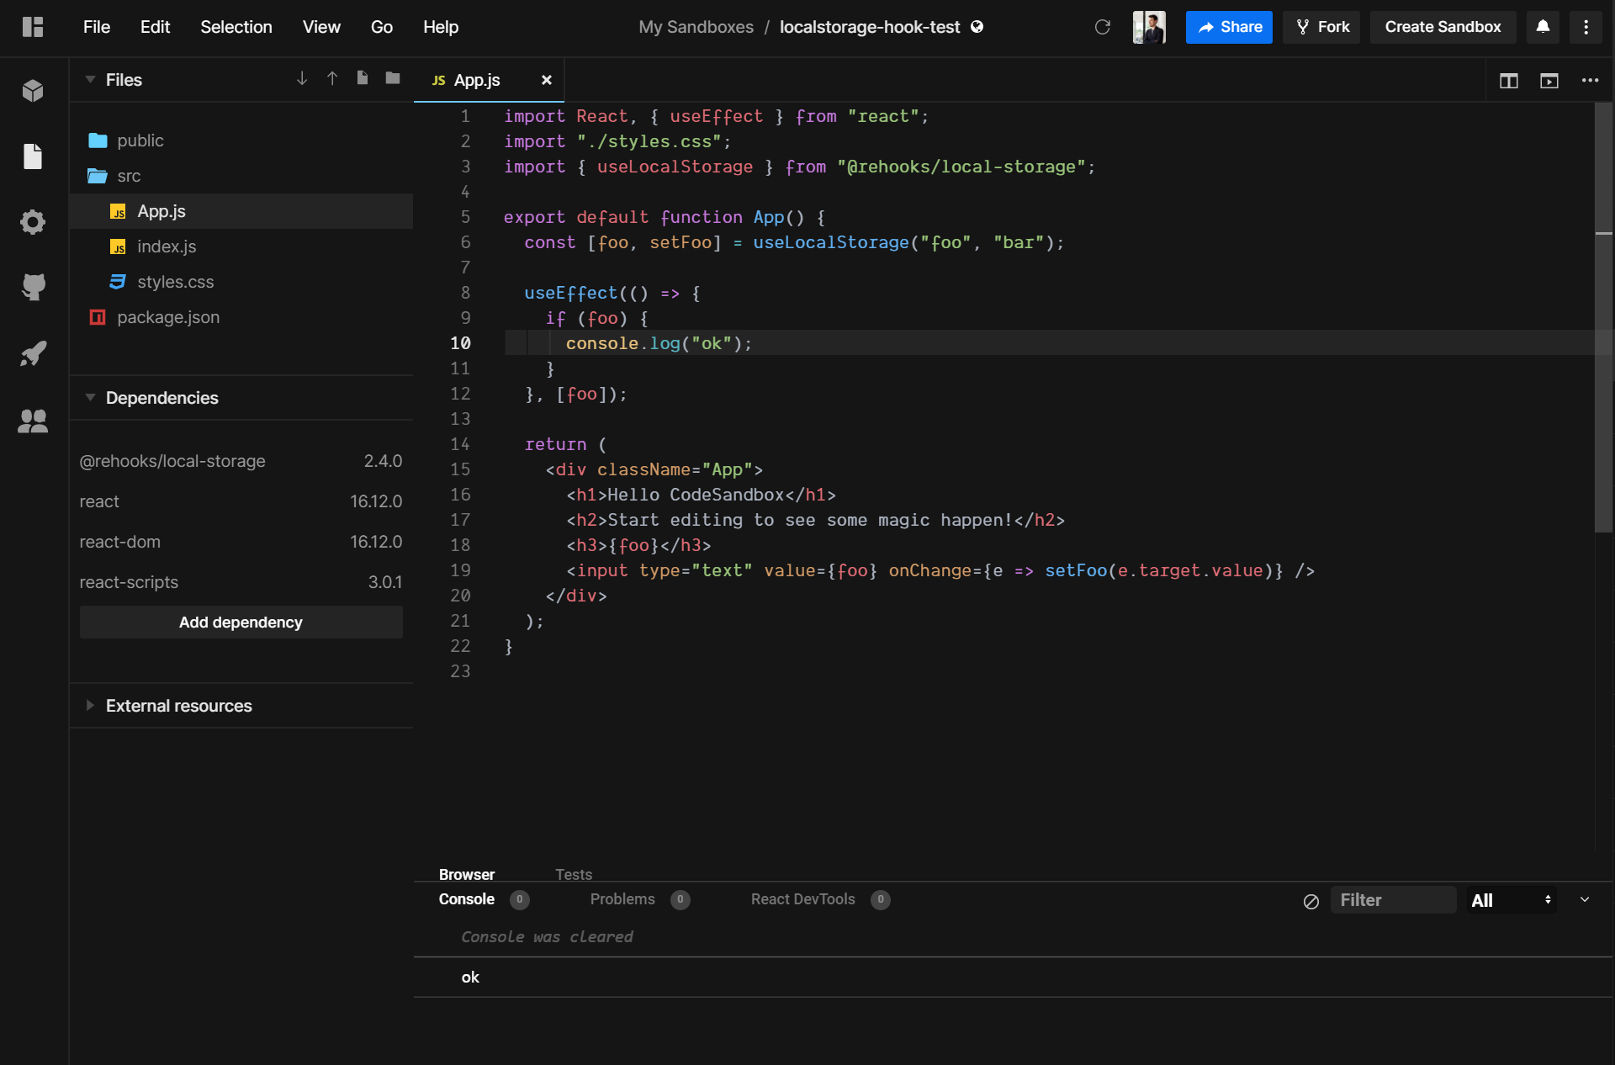Open styles.css in file tree
This screenshot has height=1065, width=1615.
[241, 282]
